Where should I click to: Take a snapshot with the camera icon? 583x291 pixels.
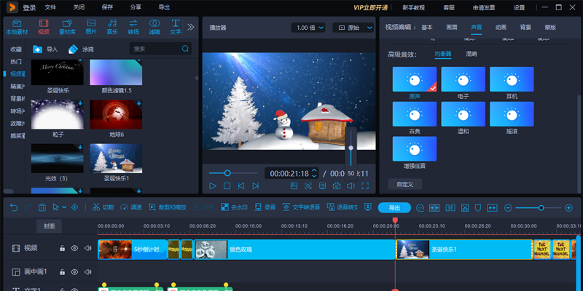337,186
